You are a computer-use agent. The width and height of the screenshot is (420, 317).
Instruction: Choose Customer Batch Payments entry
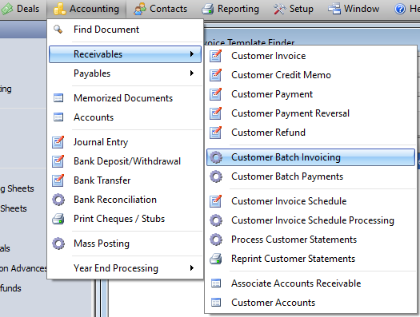pyautogui.click(x=310, y=176)
